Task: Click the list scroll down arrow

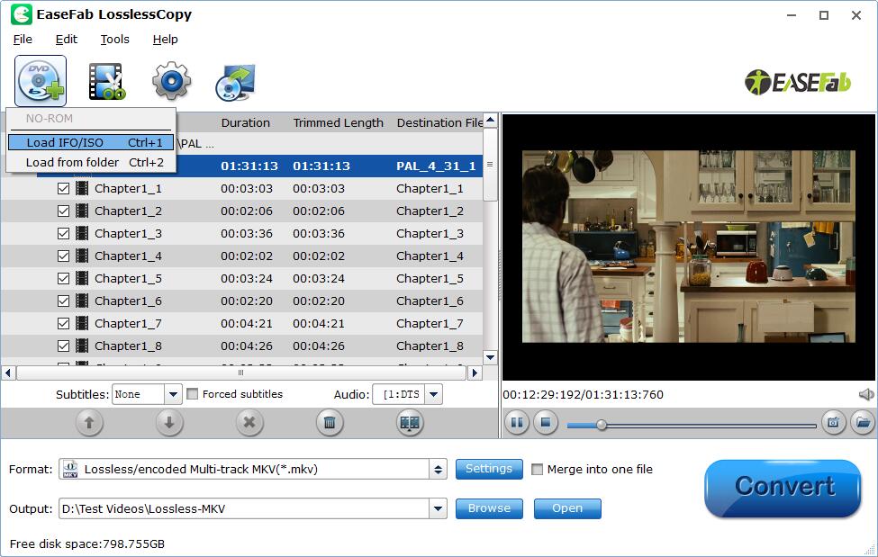Action: (x=491, y=357)
